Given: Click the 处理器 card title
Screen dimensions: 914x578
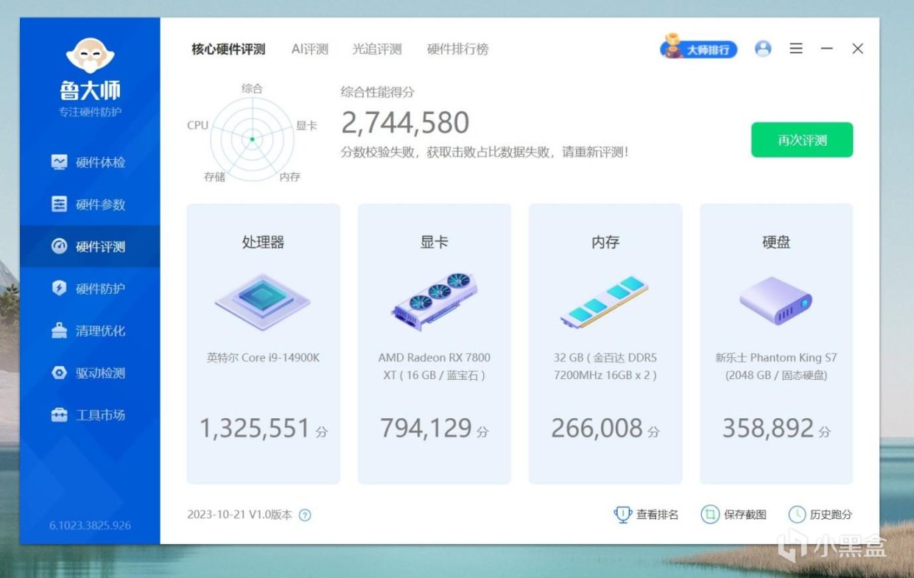Looking at the screenshot, I should point(263,242).
